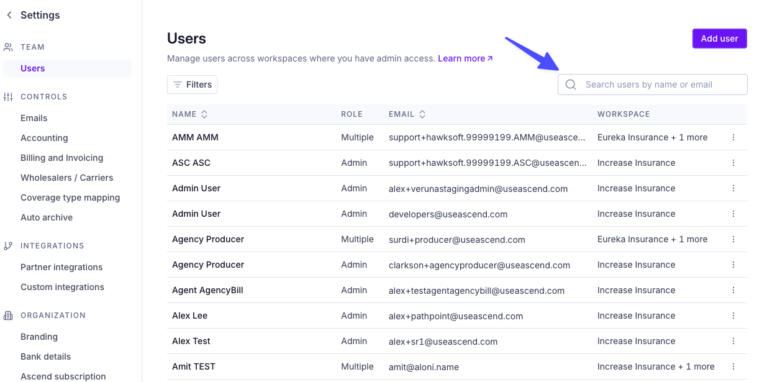The width and height of the screenshot is (762, 382).
Task: Open Custom integrations
Action: coord(62,287)
